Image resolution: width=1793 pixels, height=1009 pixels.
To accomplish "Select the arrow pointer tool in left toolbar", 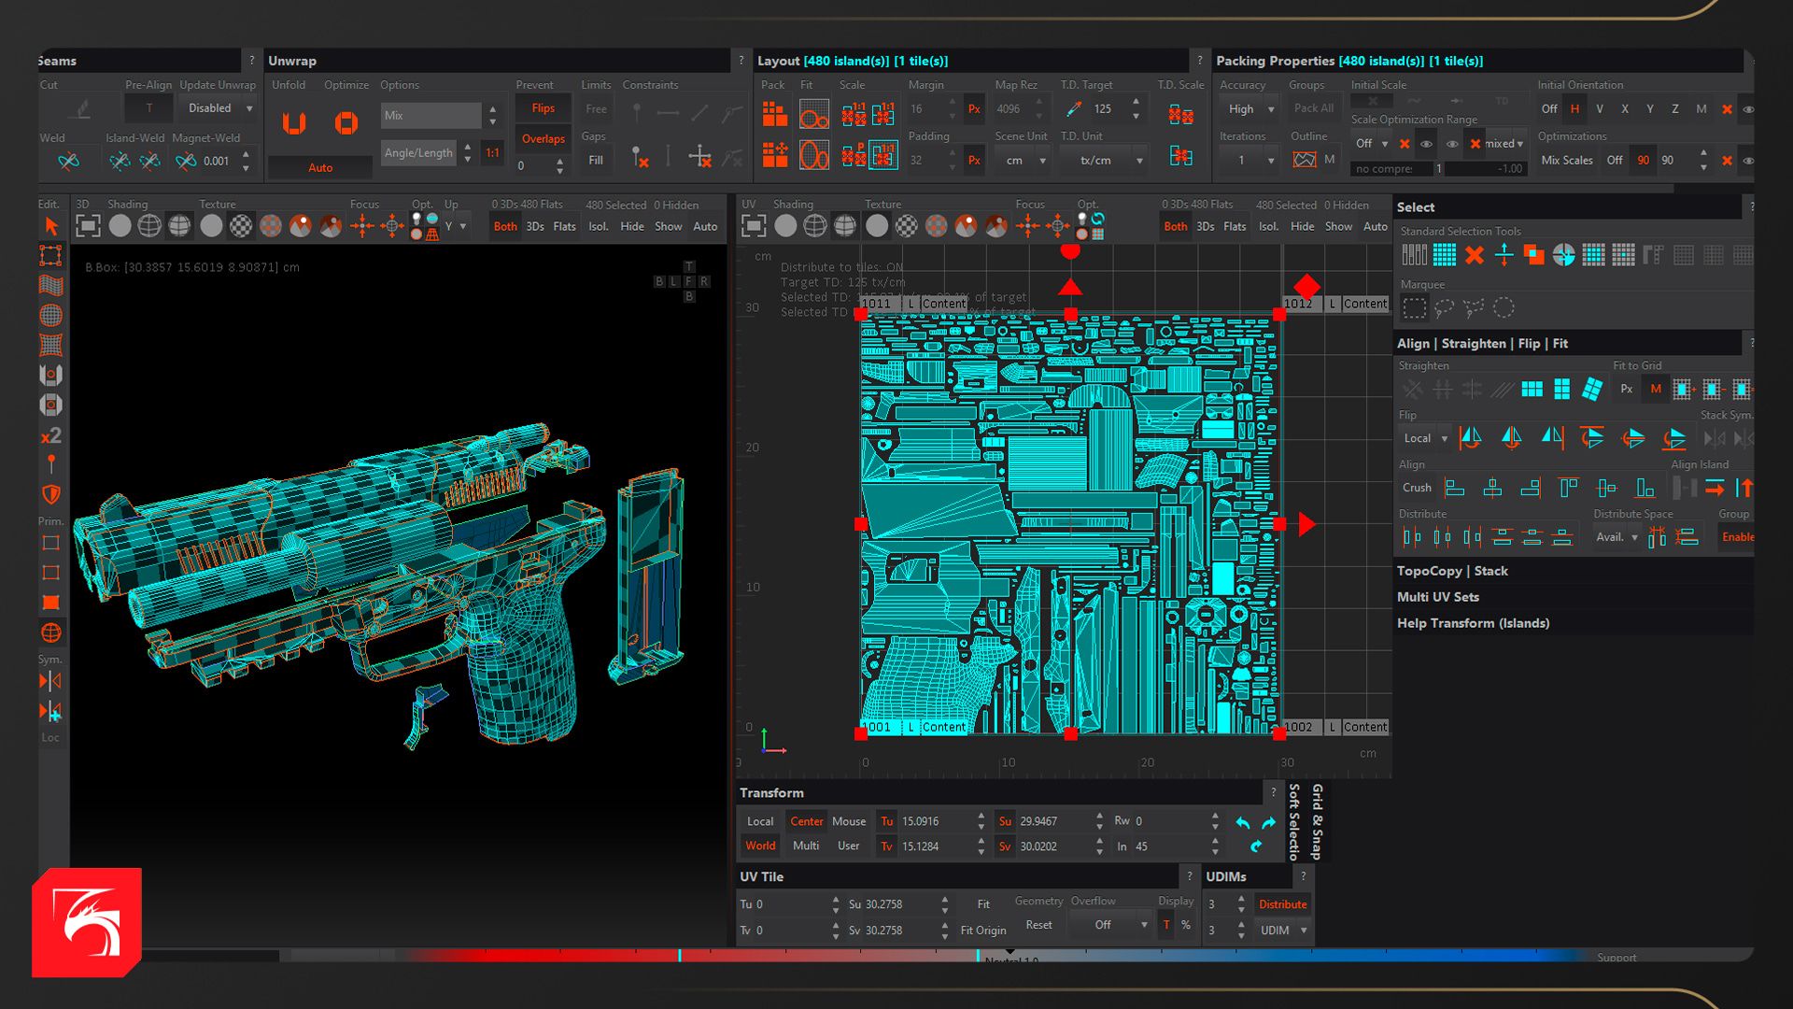I will [51, 226].
